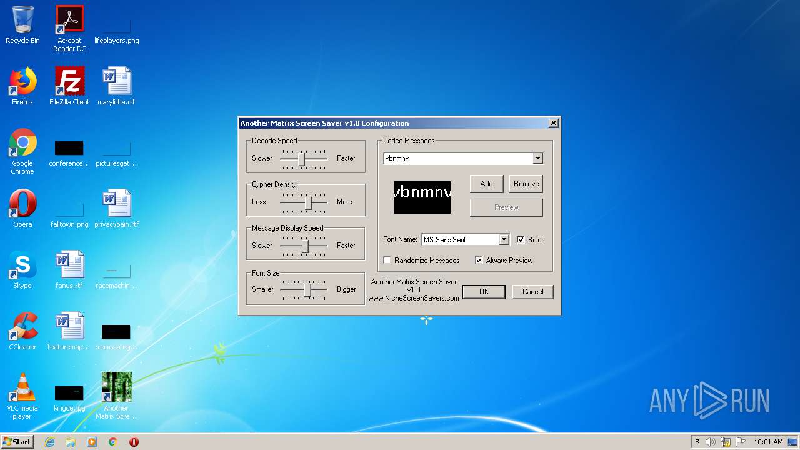Open Windows Media Player taskbar icon
This screenshot has height=450, width=800.
point(92,442)
